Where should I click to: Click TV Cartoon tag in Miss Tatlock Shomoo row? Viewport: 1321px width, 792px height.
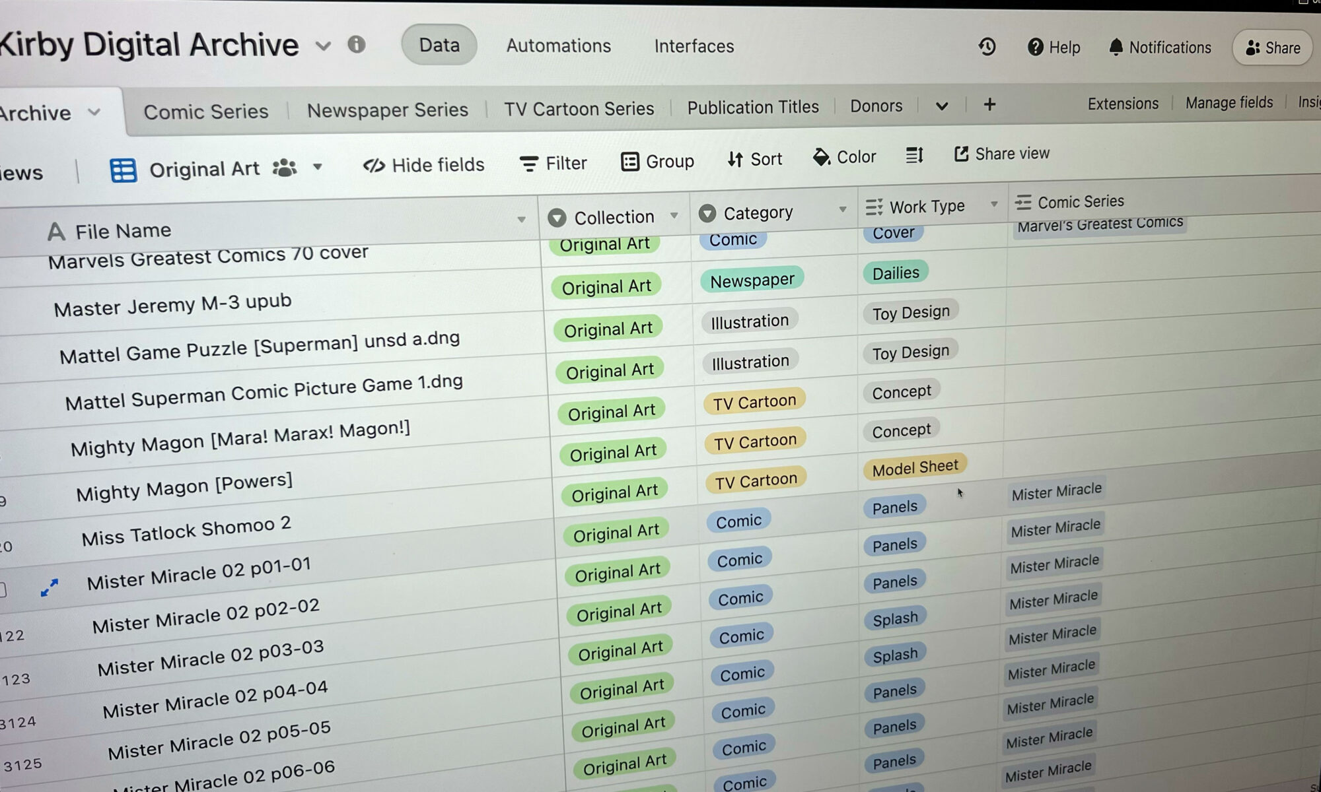tap(756, 480)
